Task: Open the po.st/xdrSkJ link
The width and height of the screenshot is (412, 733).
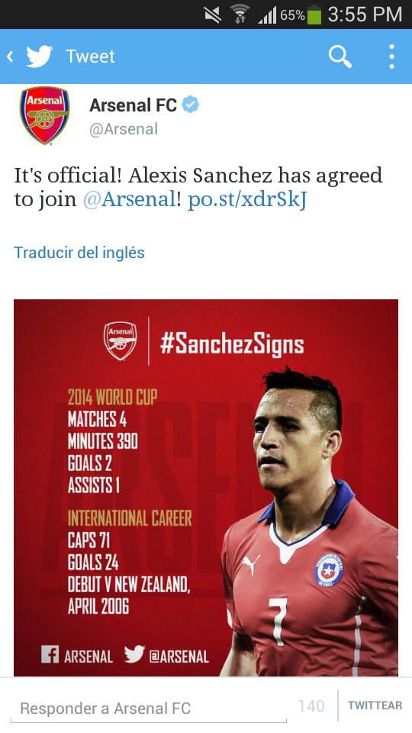Action: click(x=247, y=199)
